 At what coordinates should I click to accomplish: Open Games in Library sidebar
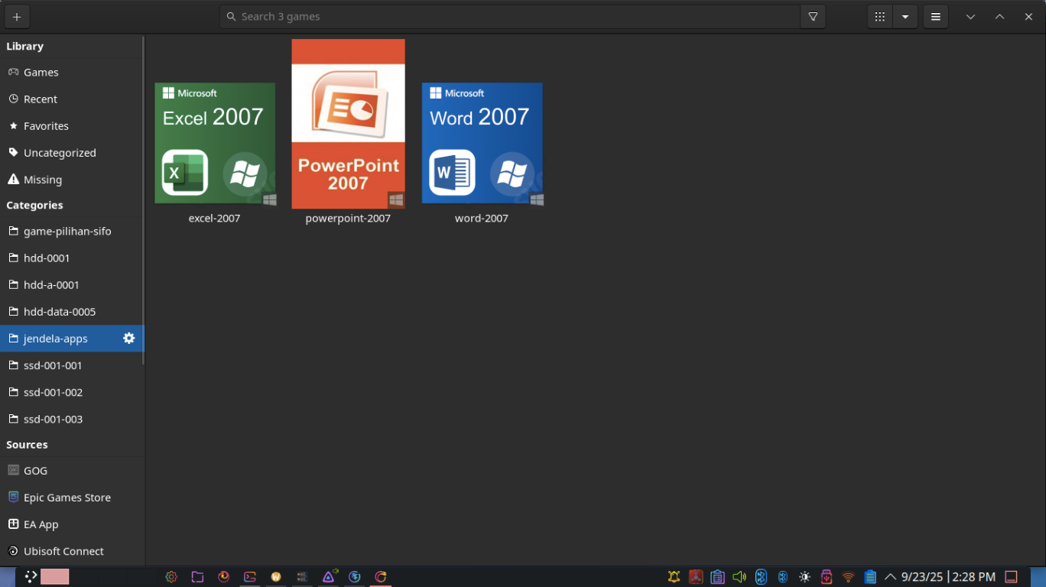[72, 72]
